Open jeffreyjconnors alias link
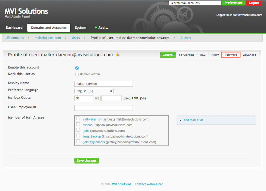This screenshot has width=266, height=191. coord(94,142)
